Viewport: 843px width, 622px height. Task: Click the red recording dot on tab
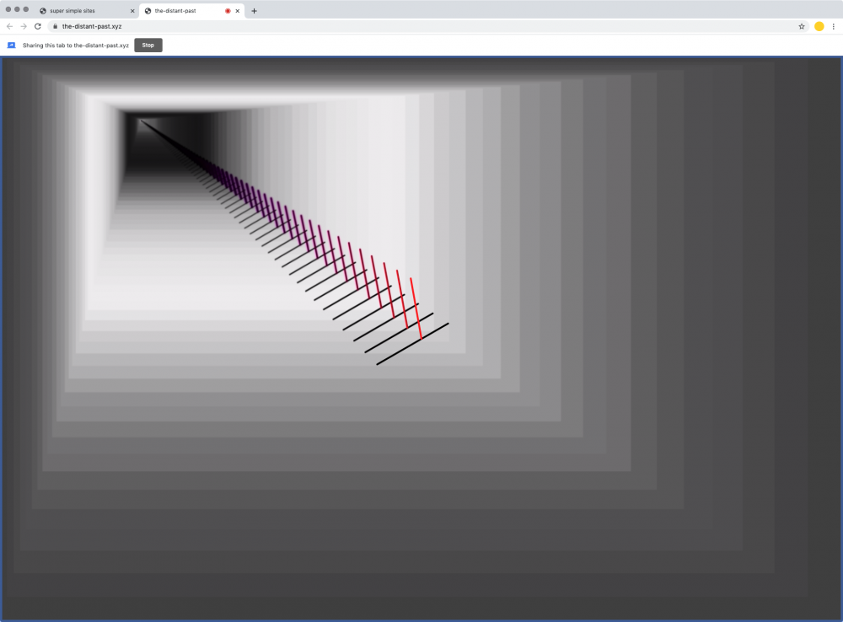click(x=228, y=11)
